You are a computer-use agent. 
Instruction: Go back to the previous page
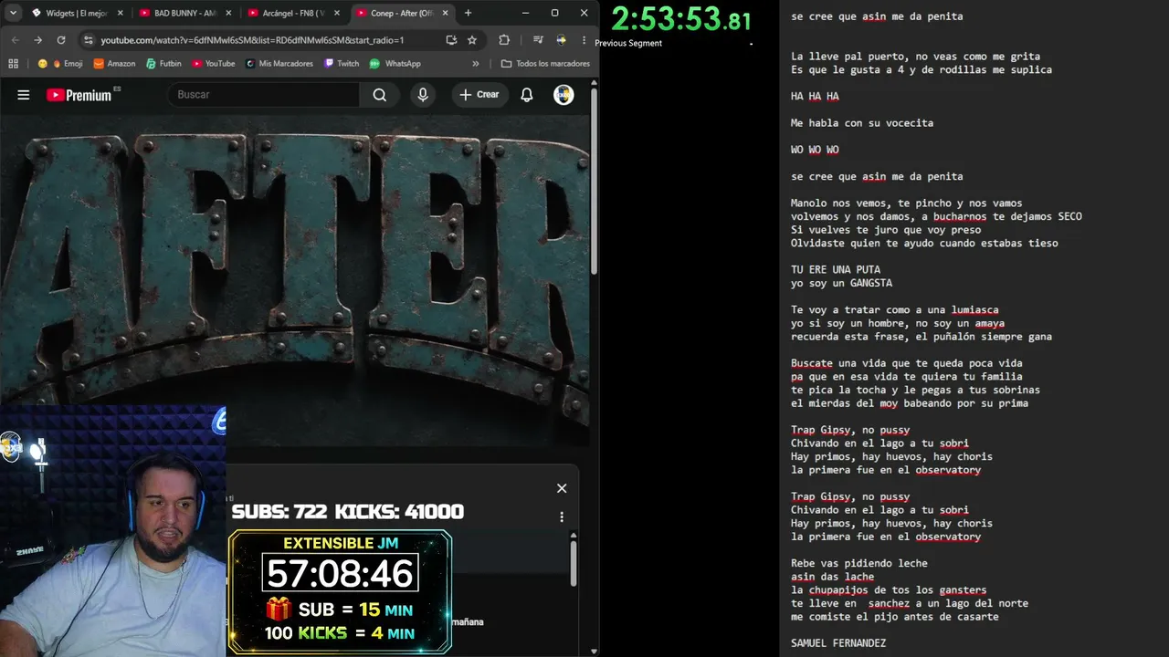[x=16, y=40]
